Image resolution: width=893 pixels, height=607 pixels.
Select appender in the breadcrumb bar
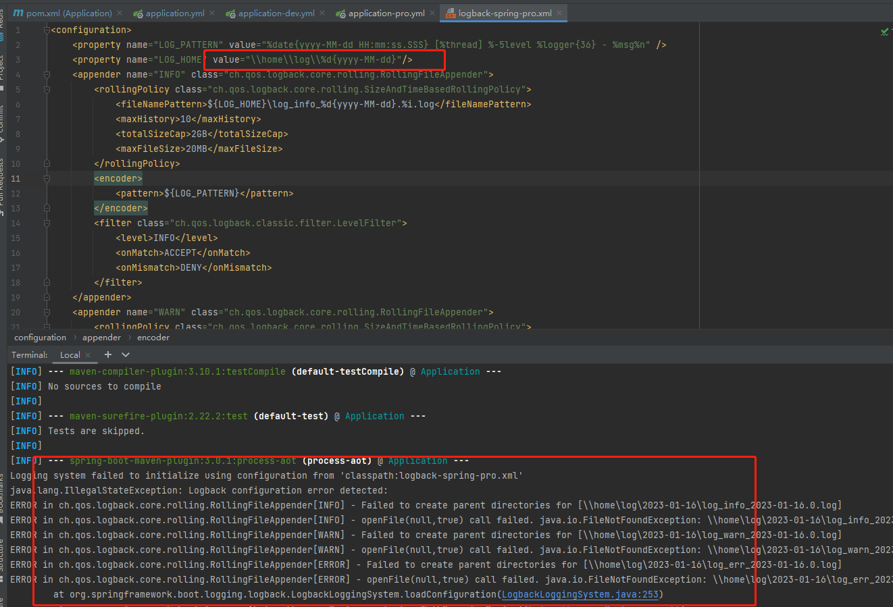coord(101,338)
